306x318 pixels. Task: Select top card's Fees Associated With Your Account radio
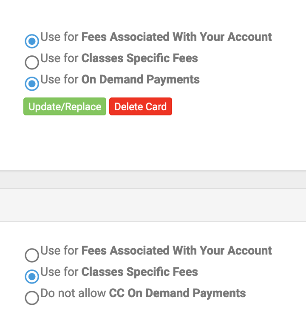pyautogui.click(x=32, y=41)
